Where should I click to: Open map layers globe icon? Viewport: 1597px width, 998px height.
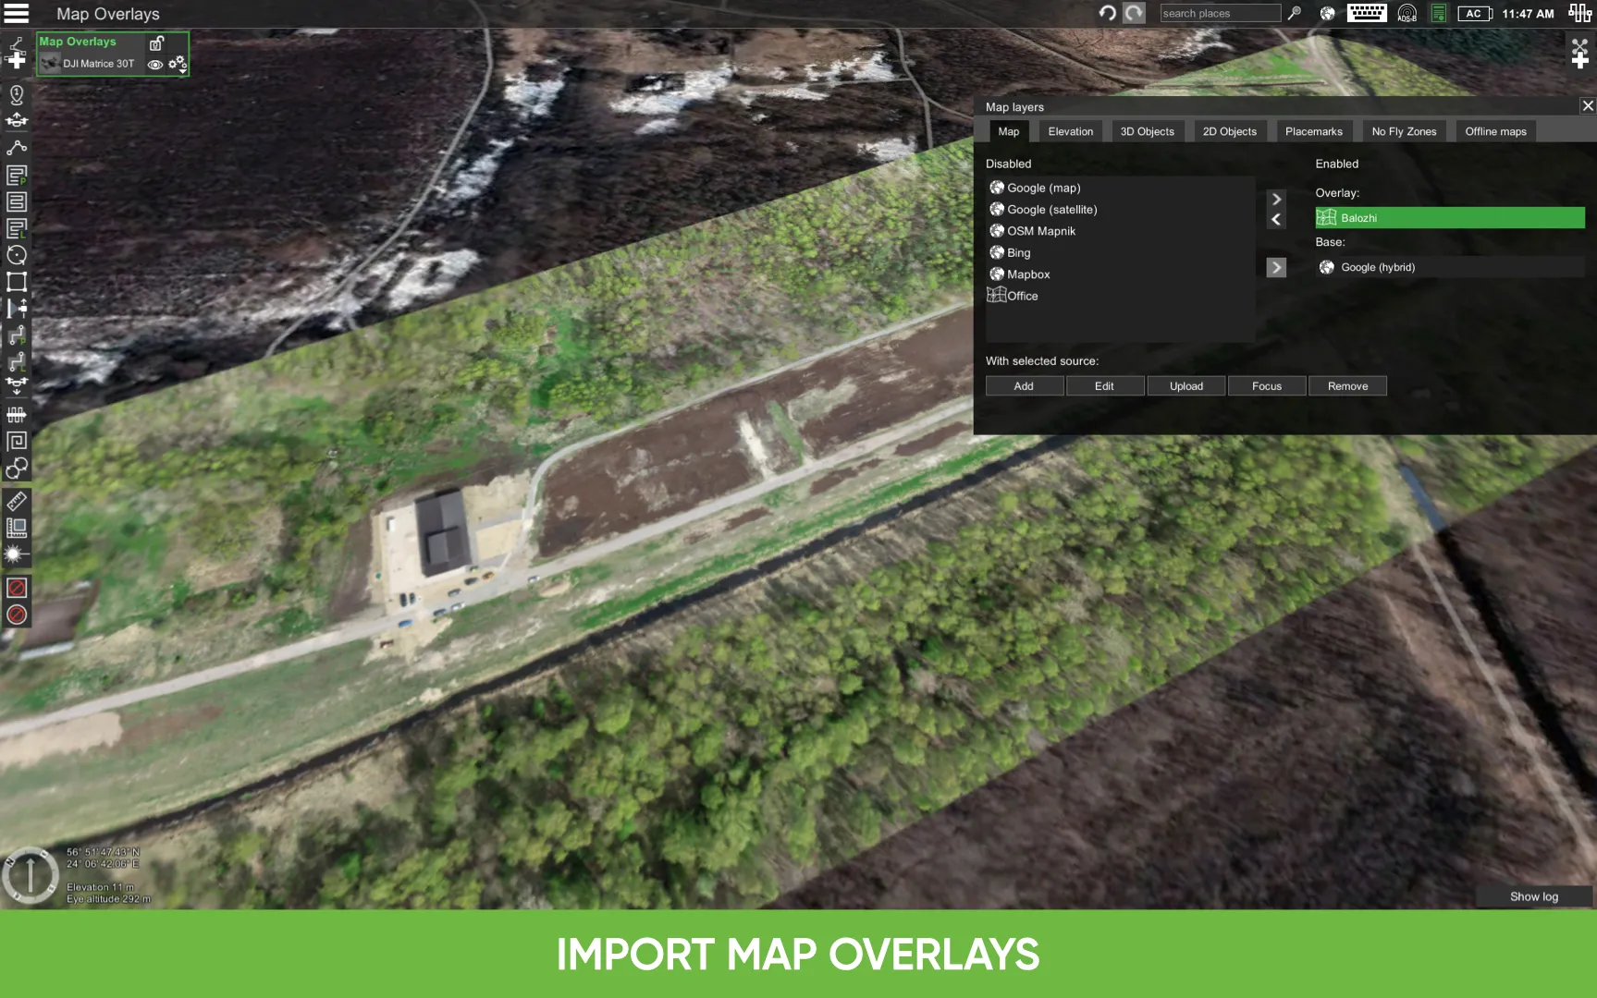(1327, 13)
